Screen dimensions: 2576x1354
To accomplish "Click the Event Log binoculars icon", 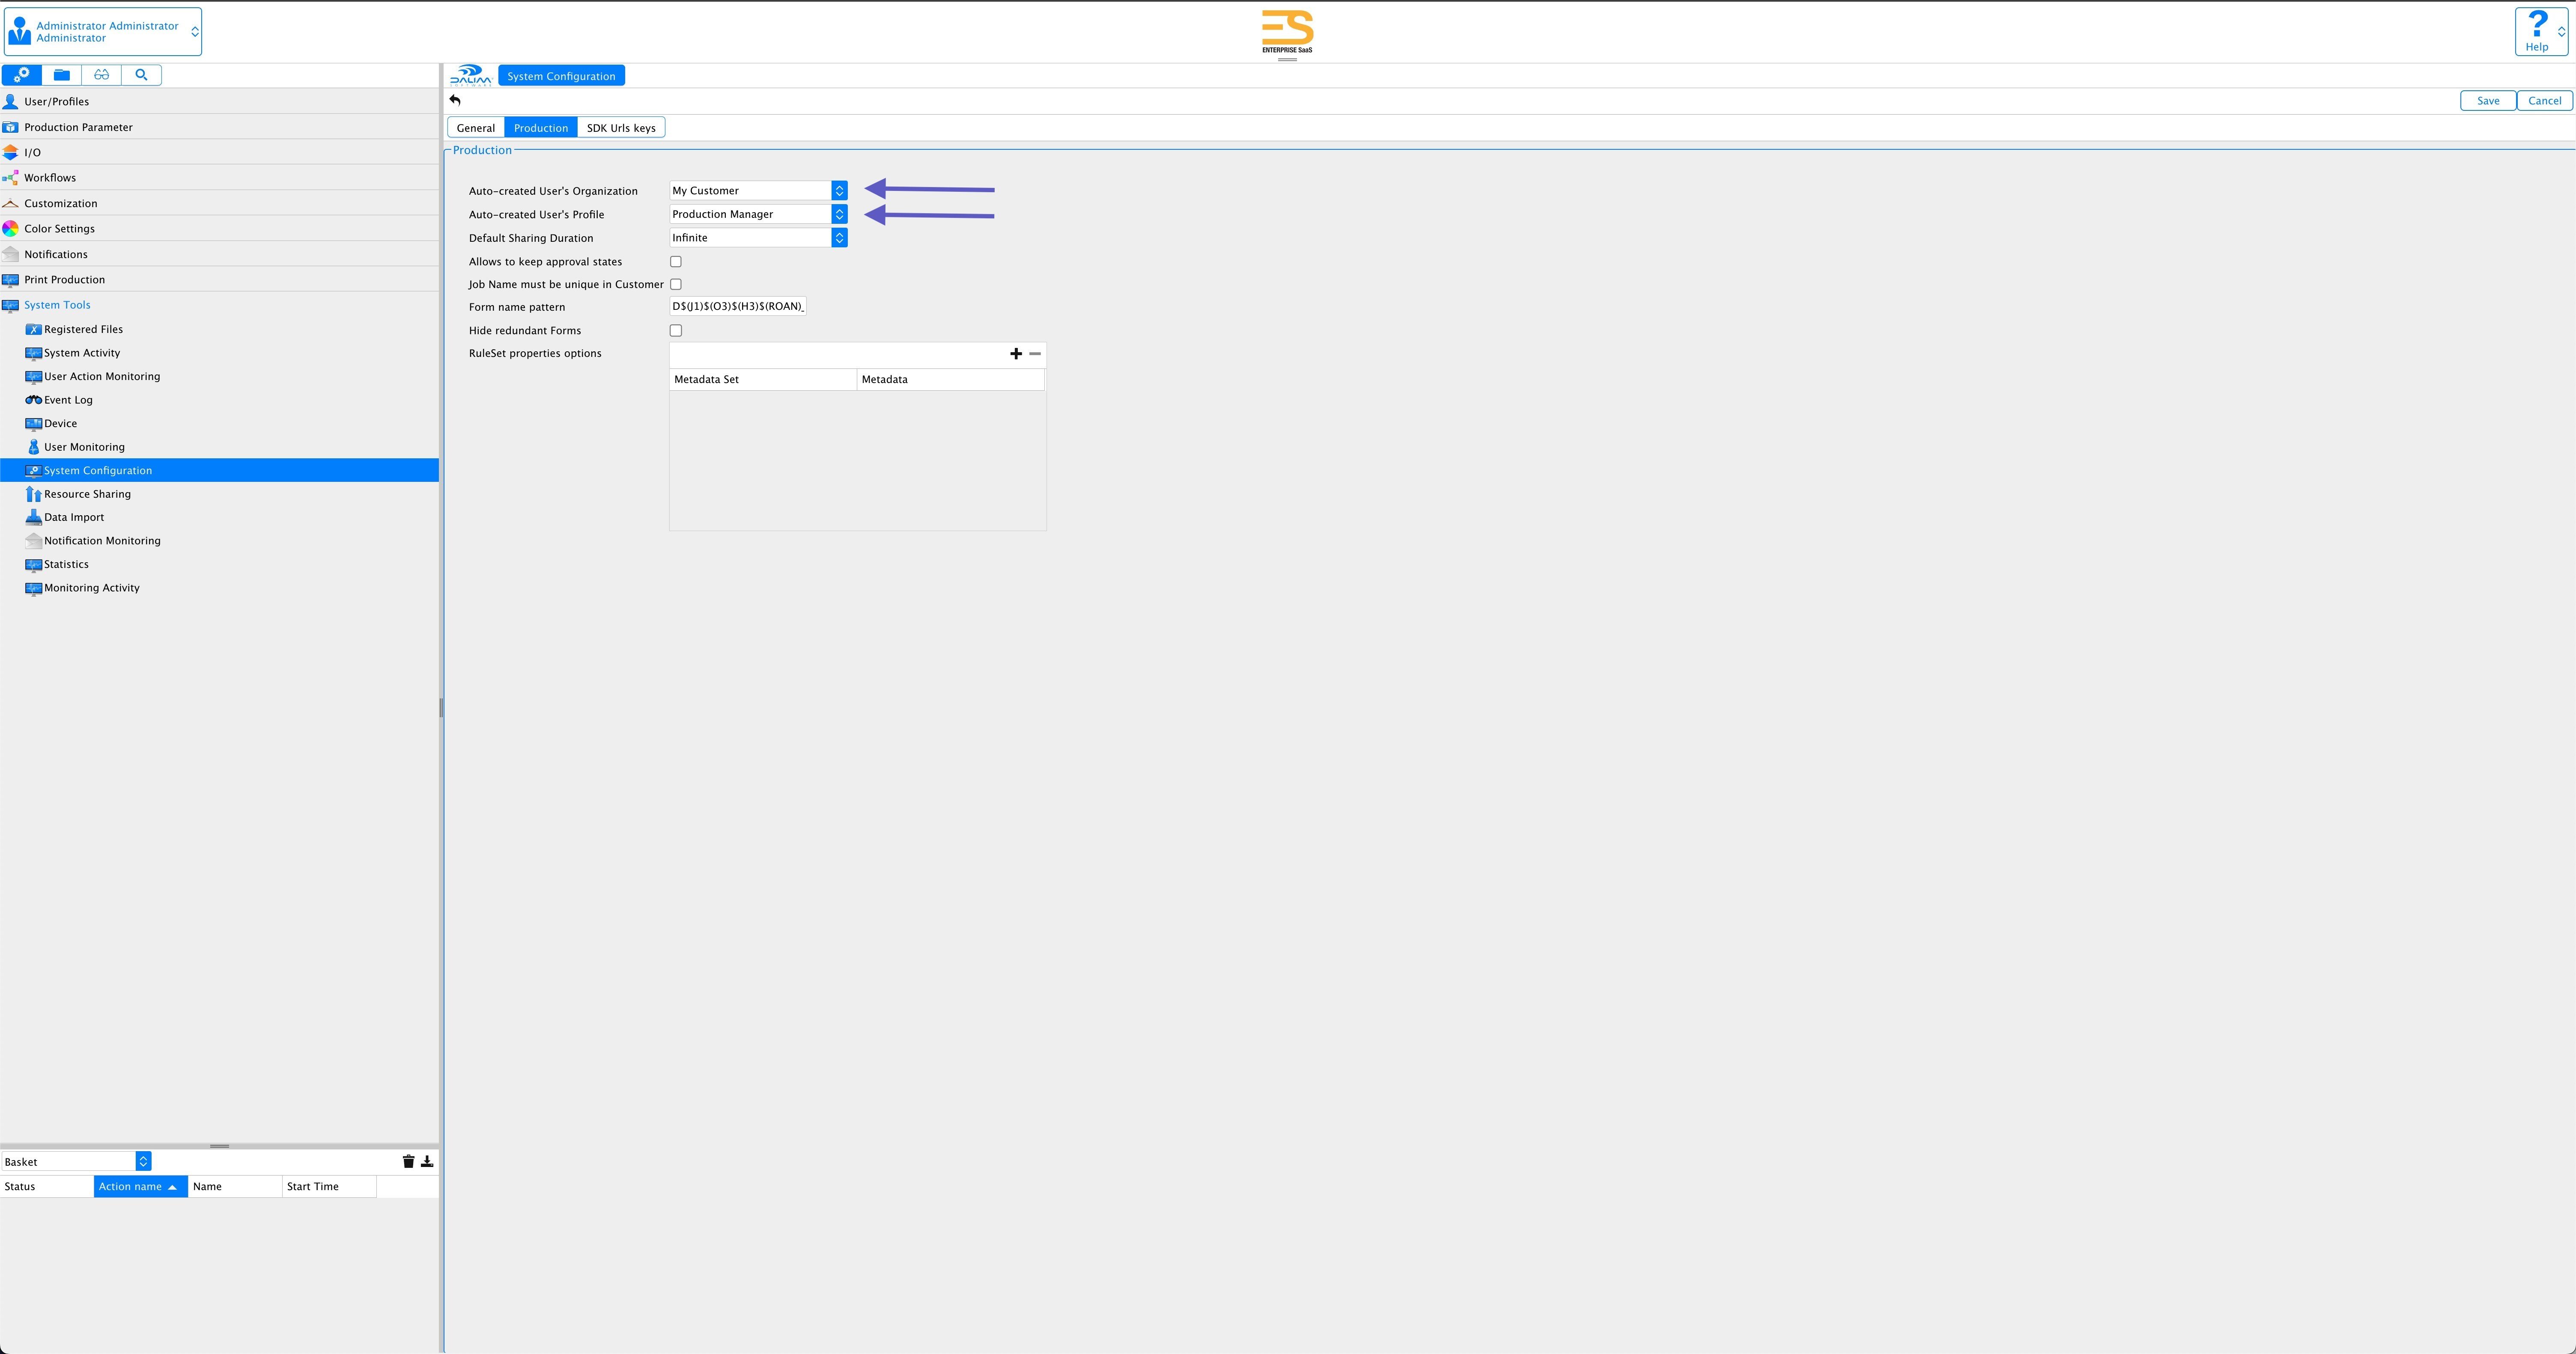I will click(33, 400).
